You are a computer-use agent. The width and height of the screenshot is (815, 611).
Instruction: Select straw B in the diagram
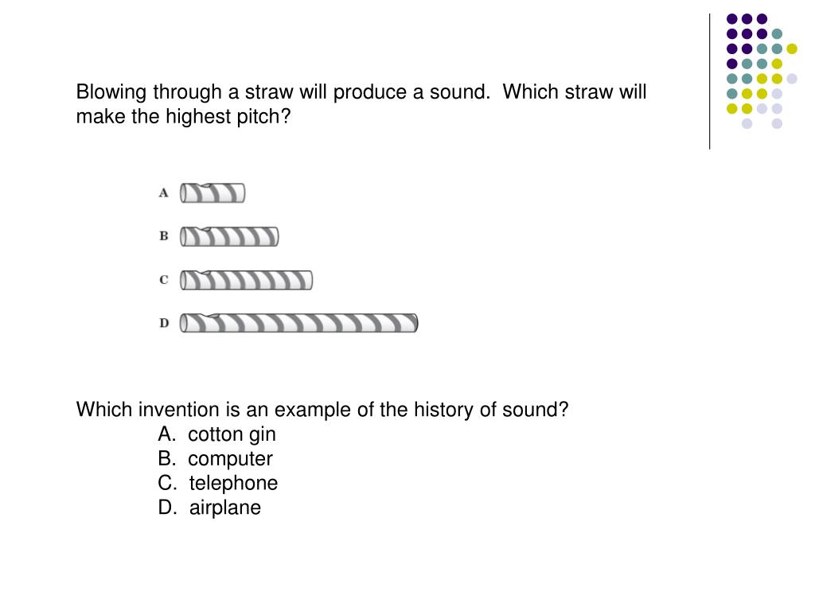[x=229, y=236]
